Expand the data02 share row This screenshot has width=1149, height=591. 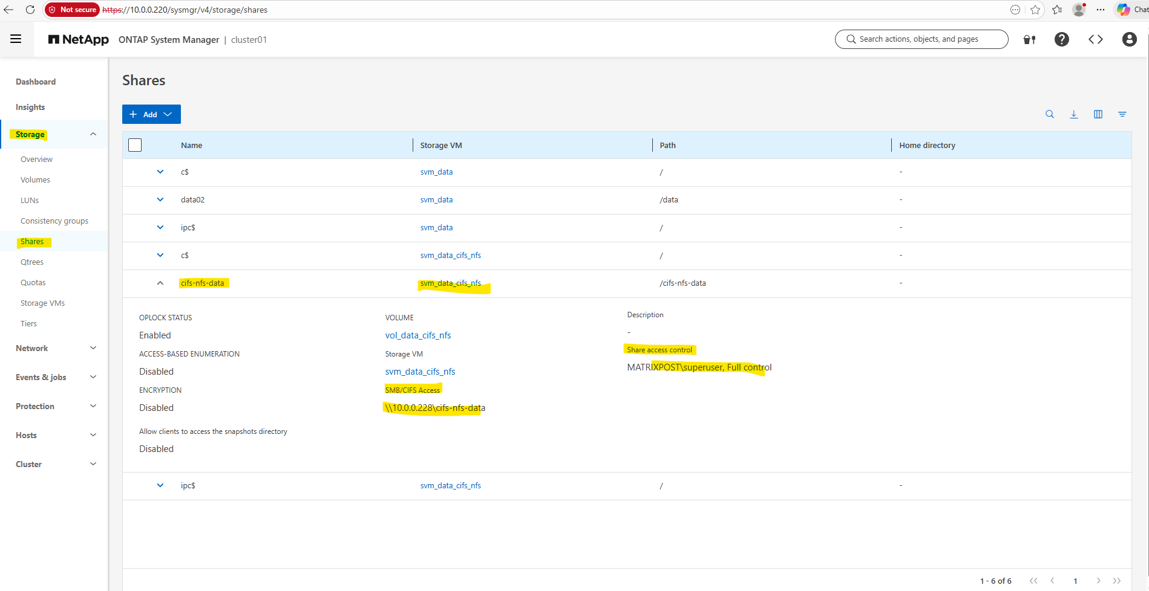[x=160, y=199]
